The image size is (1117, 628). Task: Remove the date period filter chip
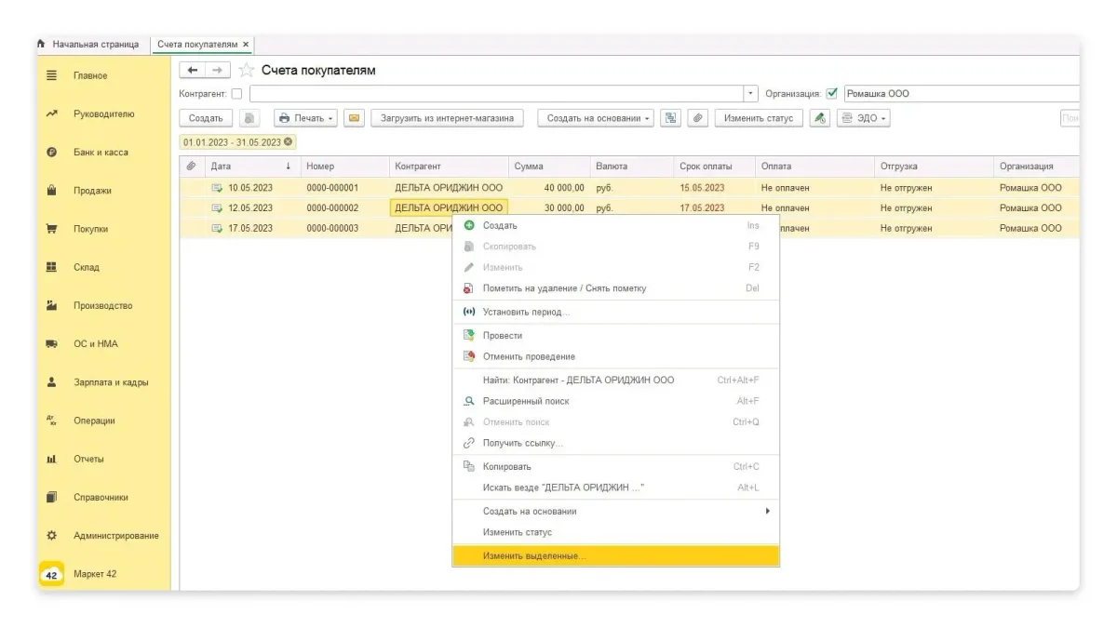(289, 142)
